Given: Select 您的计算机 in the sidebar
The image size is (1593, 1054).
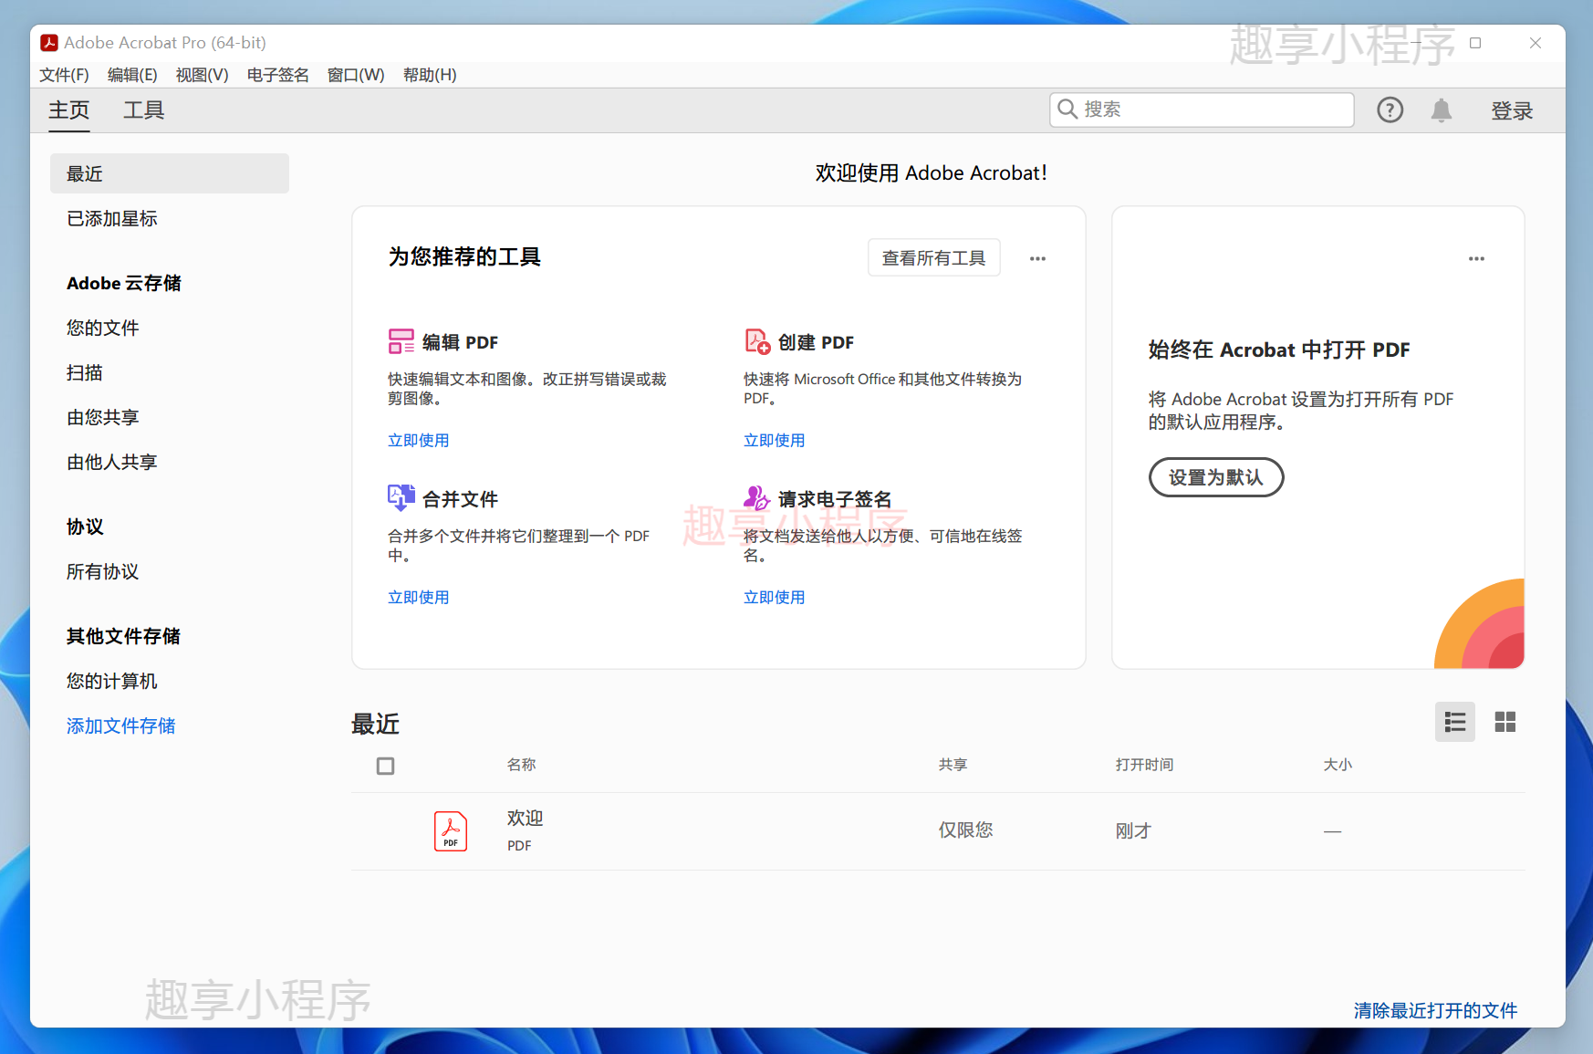Looking at the screenshot, I should coord(112,682).
